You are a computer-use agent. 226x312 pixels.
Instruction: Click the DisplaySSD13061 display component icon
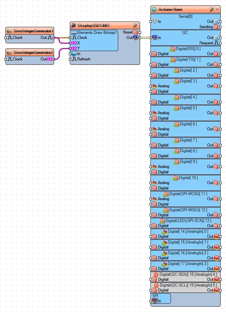(x=74, y=26)
